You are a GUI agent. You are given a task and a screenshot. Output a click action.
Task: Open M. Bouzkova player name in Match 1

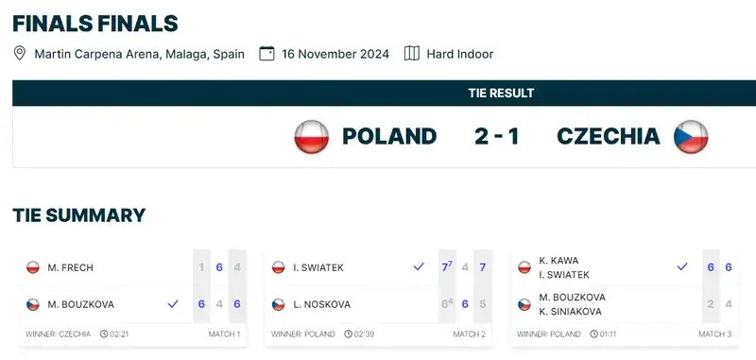click(81, 304)
